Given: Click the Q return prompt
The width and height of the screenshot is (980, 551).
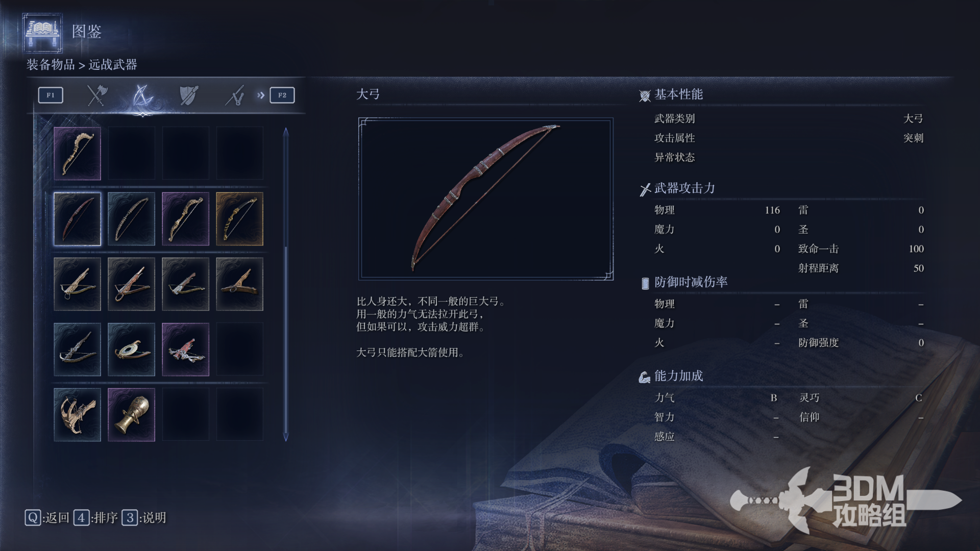Looking at the screenshot, I should point(47,518).
